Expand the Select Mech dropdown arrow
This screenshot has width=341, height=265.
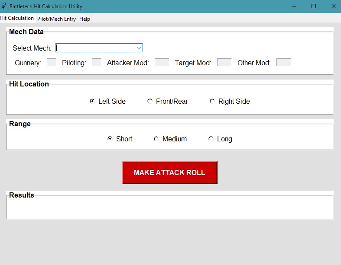coord(139,48)
